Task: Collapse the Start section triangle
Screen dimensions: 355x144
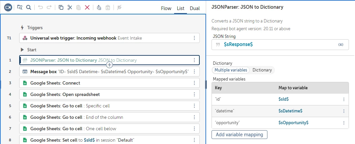Action: point(22,50)
